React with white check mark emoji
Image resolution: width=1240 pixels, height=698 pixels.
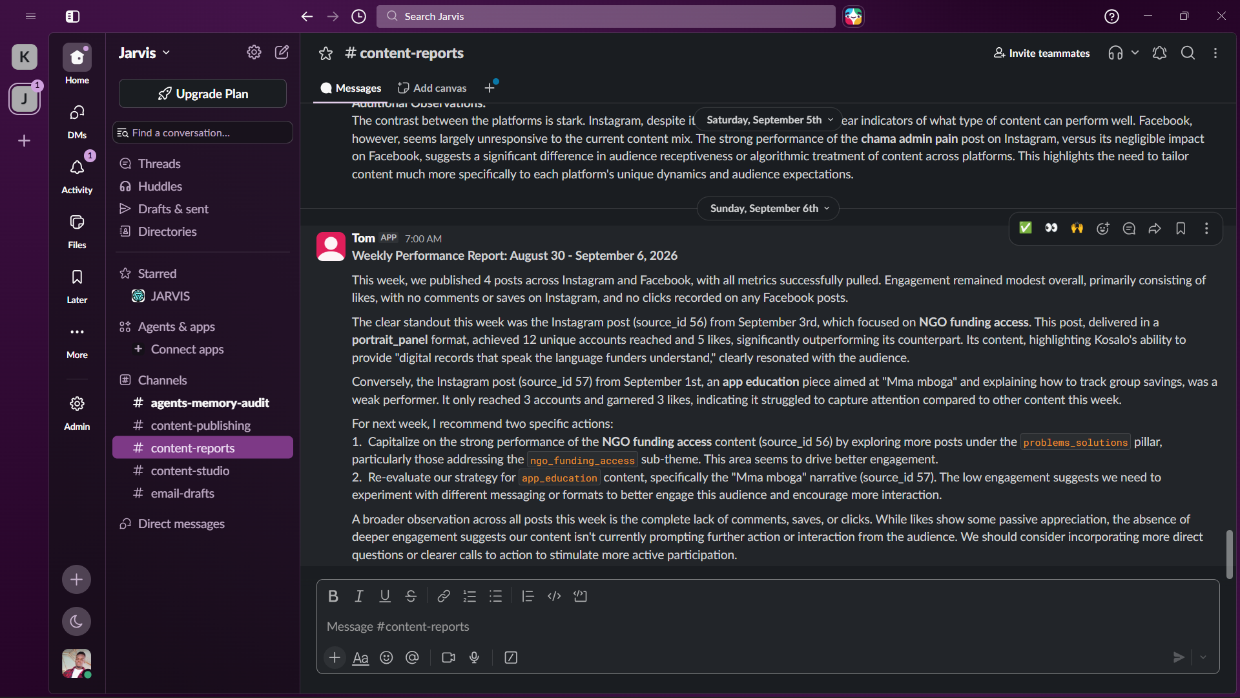click(x=1026, y=228)
